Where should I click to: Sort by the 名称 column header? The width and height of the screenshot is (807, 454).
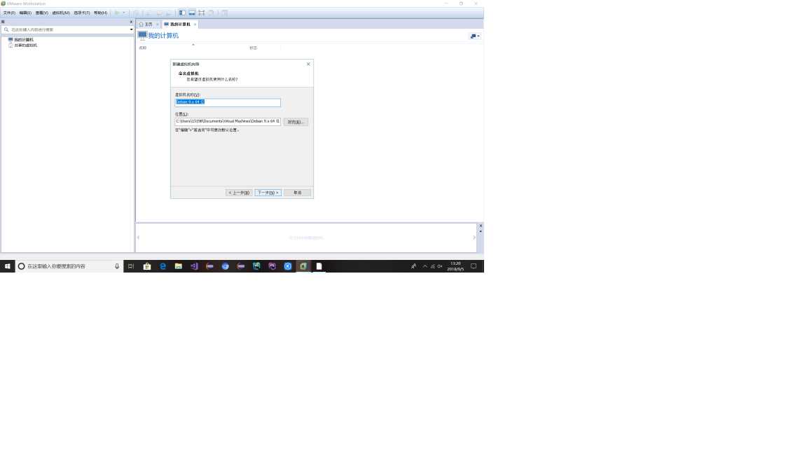pyautogui.click(x=143, y=48)
